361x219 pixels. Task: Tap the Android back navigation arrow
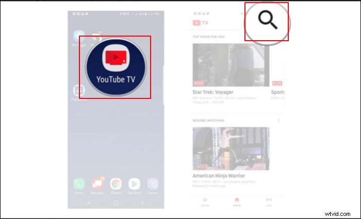[143, 203]
